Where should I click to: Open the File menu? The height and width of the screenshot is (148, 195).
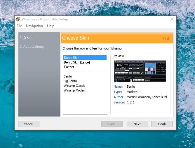tap(19, 26)
